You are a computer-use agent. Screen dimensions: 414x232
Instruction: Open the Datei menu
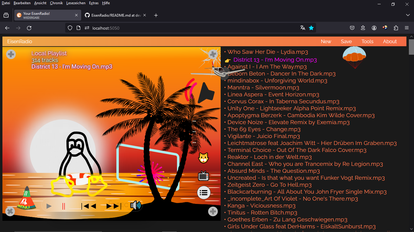pyautogui.click(x=6, y=3)
